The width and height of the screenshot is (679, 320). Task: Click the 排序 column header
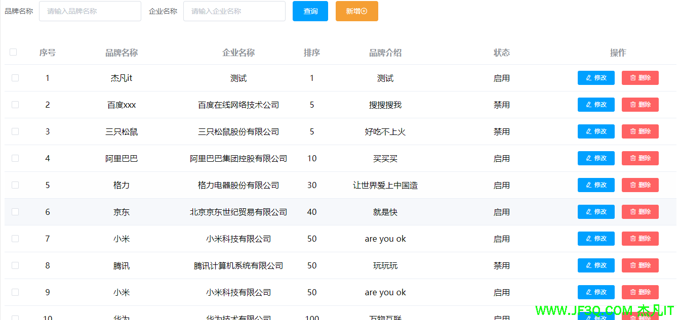[x=311, y=53]
